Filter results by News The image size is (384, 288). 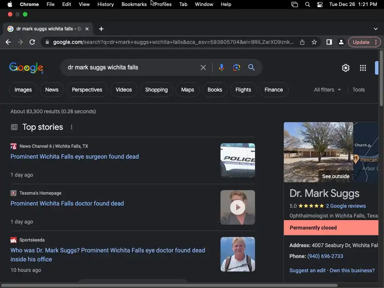point(52,90)
